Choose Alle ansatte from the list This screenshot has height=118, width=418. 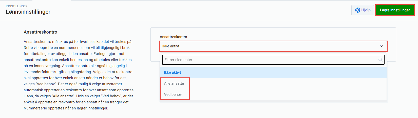pos(174,83)
